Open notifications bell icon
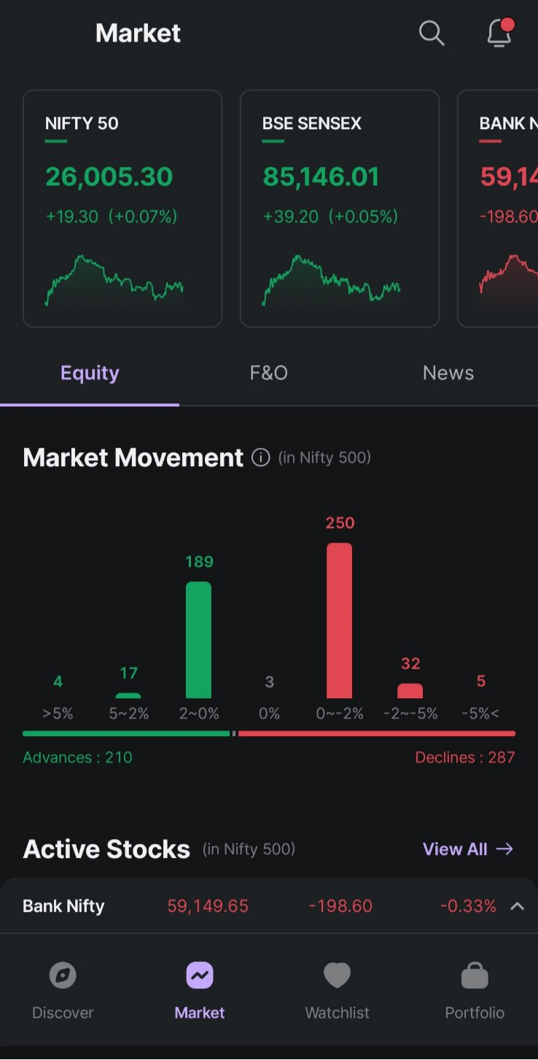Viewport: 538px width, 1060px height. coord(499,33)
